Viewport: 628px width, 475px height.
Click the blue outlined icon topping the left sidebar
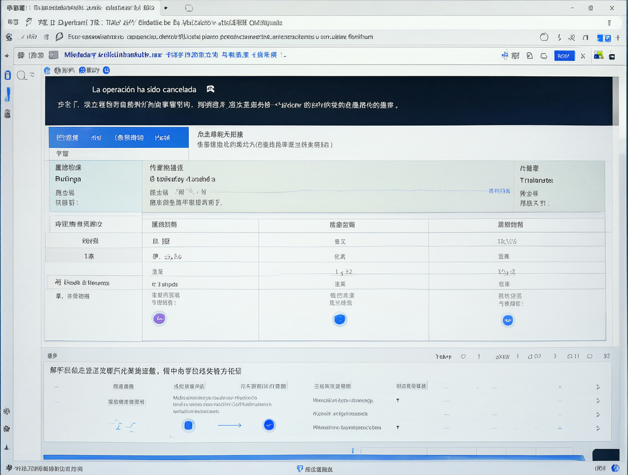(7, 75)
